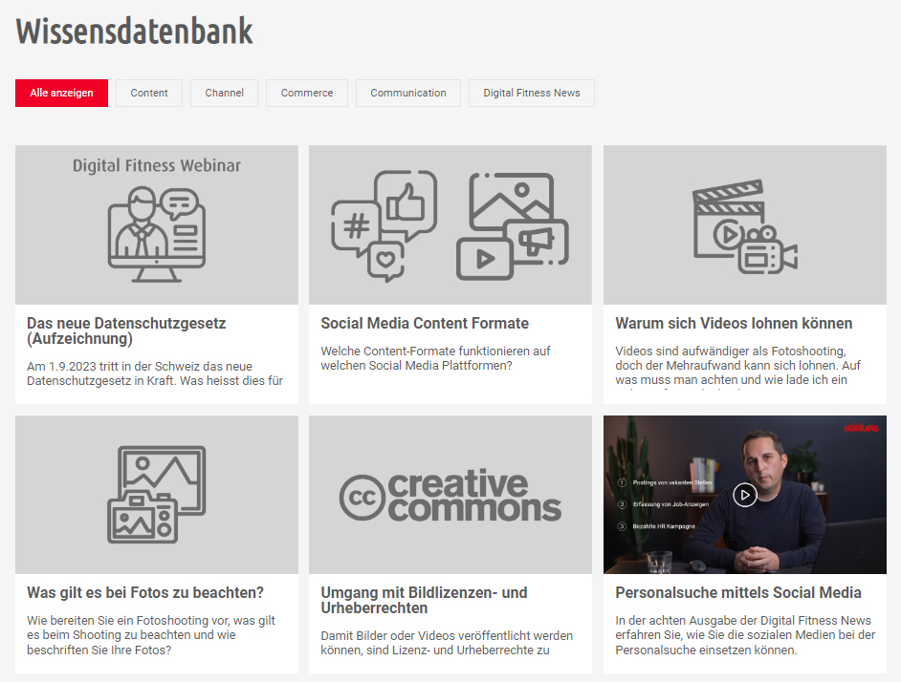Click the hashtag speech bubble icon
This screenshot has width=901, height=682.
click(x=355, y=227)
